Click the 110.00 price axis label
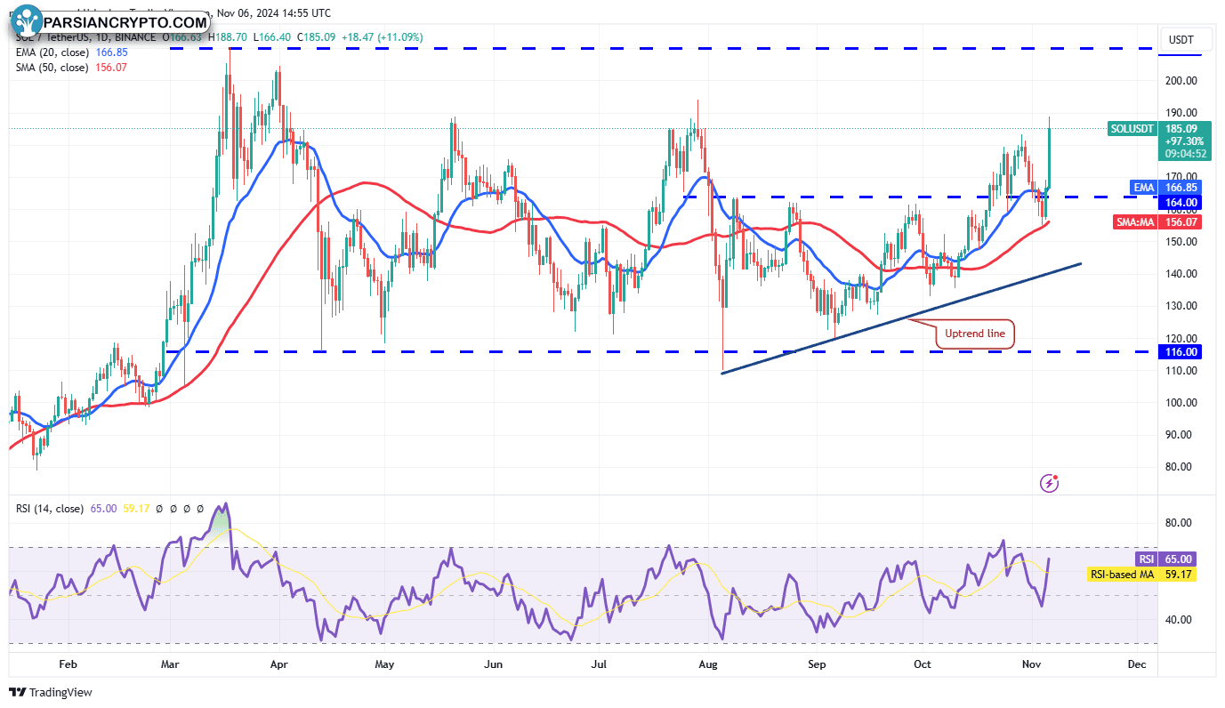Screen dimensions: 1225x708 pyautogui.click(x=1182, y=371)
